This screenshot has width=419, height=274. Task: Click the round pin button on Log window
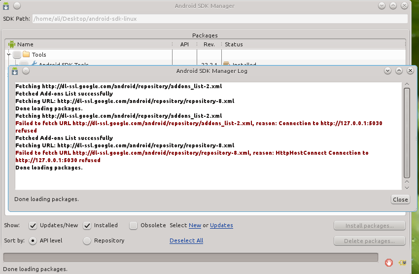26,71
